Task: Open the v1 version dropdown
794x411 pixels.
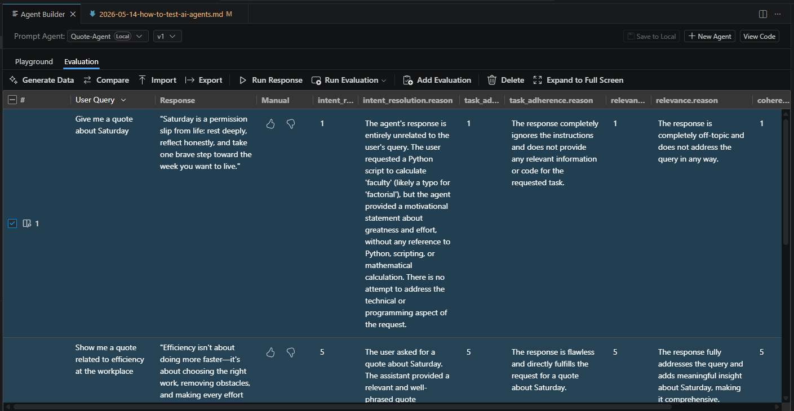Action: pyautogui.click(x=167, y=36)
